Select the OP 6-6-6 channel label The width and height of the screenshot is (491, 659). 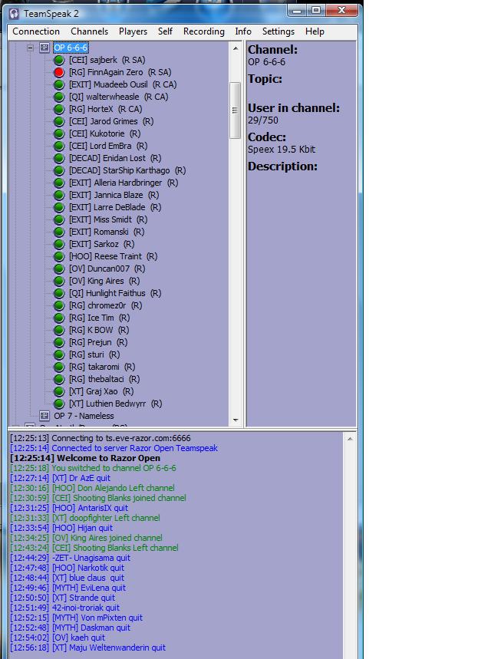pyautogui.click(x=71, y=48)
